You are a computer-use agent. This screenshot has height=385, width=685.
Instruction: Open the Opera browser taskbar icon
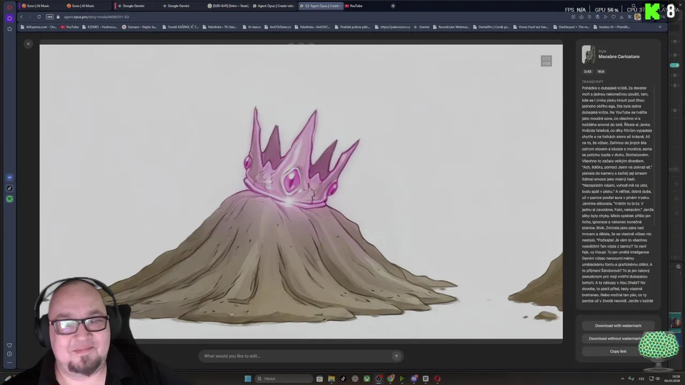(437, 379)
